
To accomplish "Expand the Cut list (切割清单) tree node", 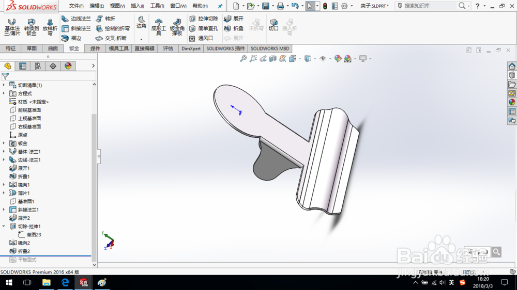I will coord(4,85).
